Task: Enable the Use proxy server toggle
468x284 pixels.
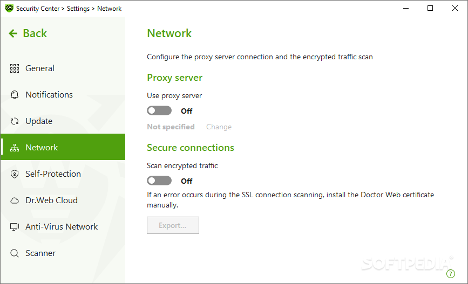Action: pyautogui.click(x=159, y=110)
